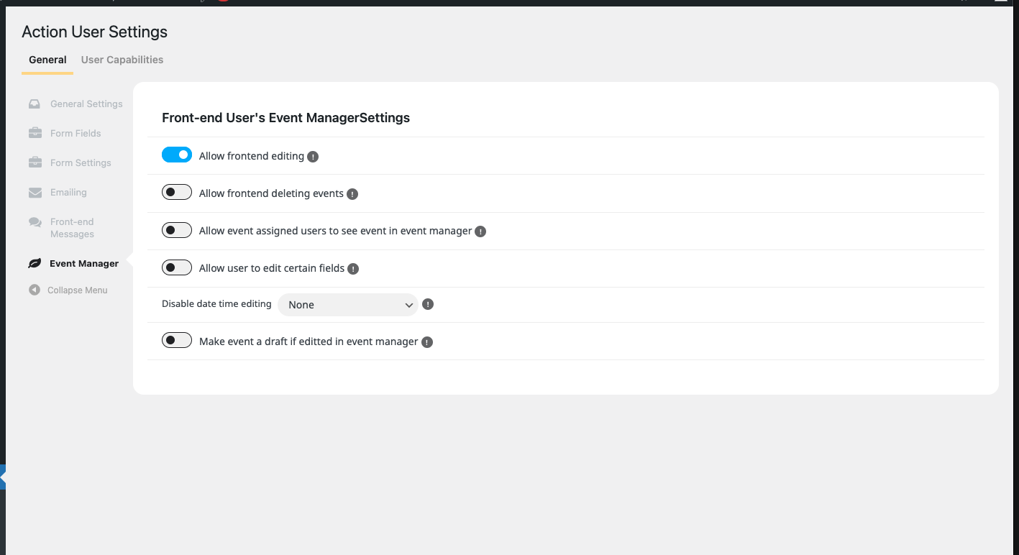Switch to the User Capabilities tab

122,60
